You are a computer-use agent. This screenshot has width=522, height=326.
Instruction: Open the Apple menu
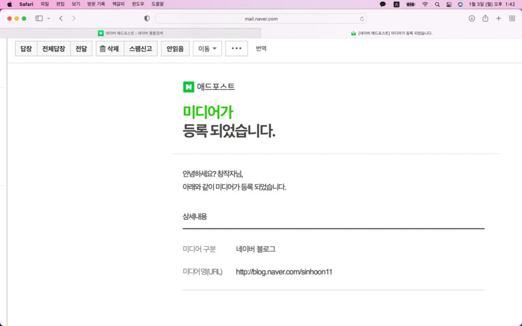click(x=10, y=4)
